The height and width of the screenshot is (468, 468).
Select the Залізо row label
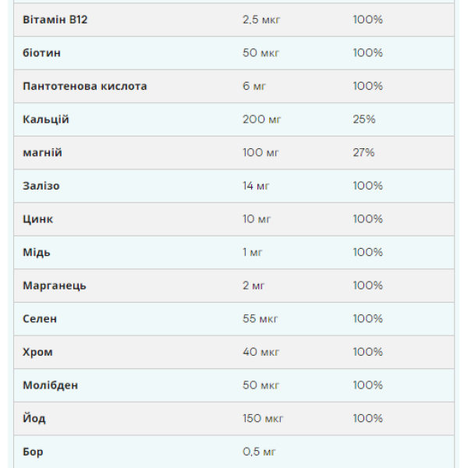pos(41,186)
